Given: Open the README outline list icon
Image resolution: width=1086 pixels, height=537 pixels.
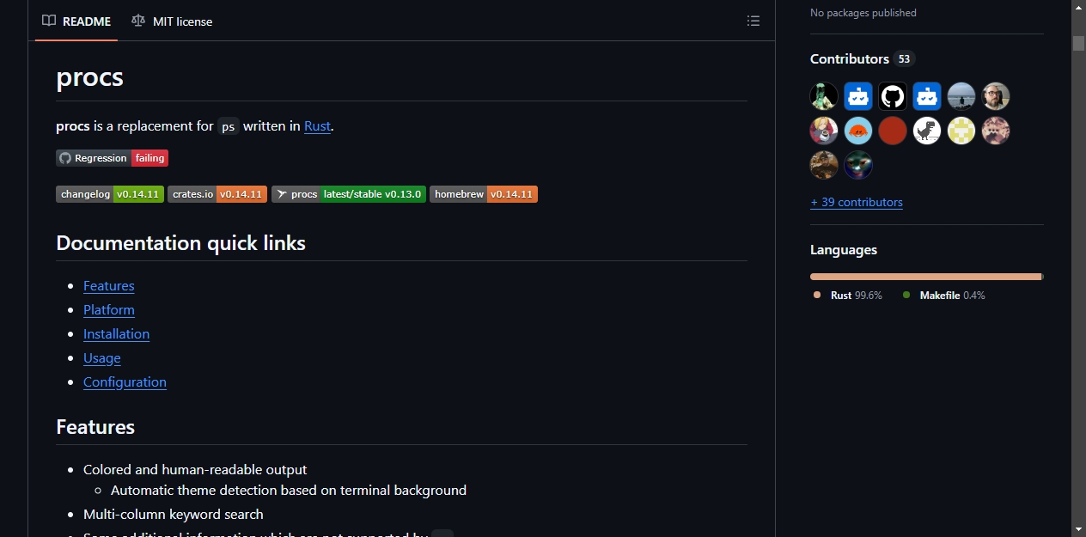Looking at the screenshot, I should click(x=753, y=21).
